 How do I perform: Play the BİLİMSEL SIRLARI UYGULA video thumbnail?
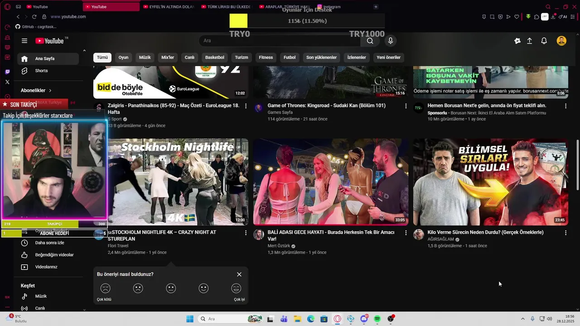[490, 182]
